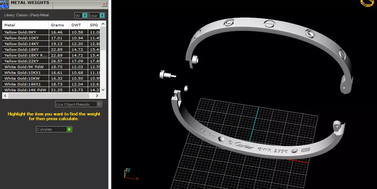The width and height of the screenshot is (377, 189).
Task: Click the 10.94 DWT cell
Action: pos(78,38)
